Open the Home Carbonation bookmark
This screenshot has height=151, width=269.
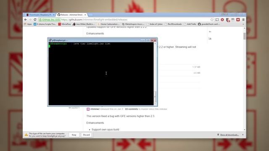108,24
